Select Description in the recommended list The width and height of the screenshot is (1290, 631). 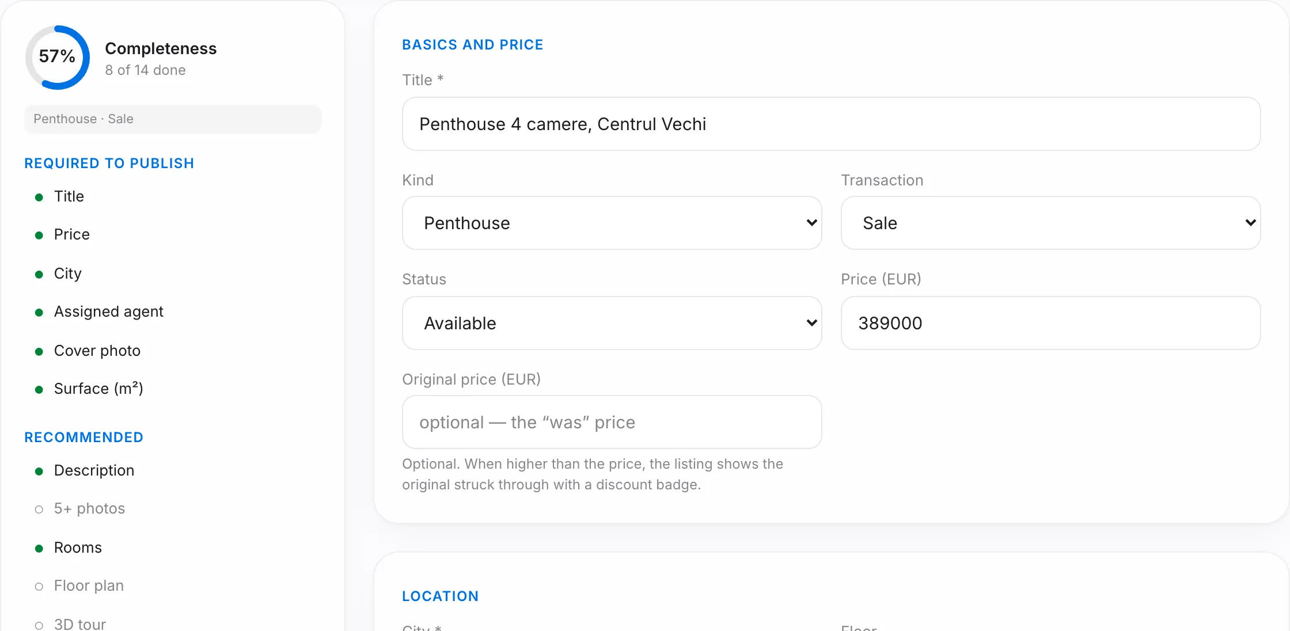(x=94, y=470)
